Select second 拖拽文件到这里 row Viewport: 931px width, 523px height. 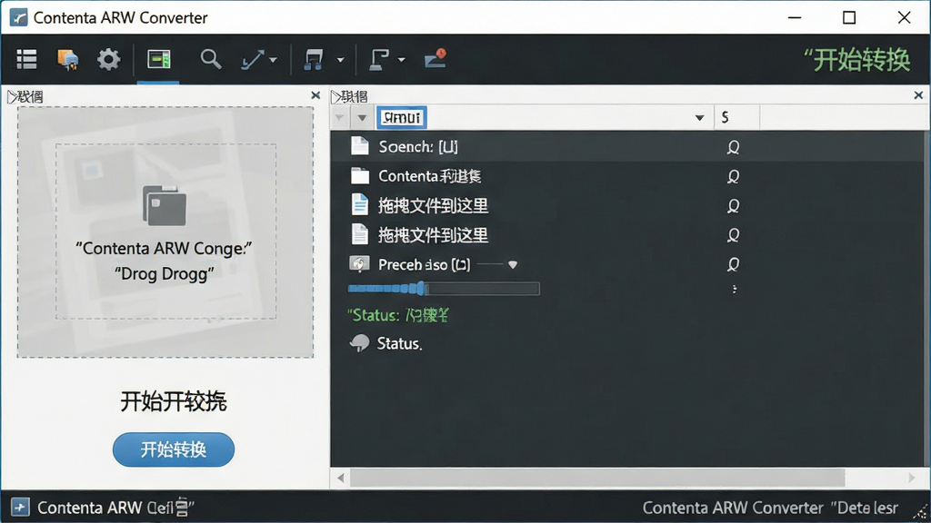pyautogui.click(x=627, y=235)
